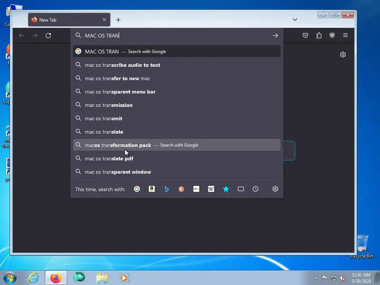This screenshot has height=285, width=380.
Task: Select suggestion mac os transparent menu bar
Action: click(177, 92)
